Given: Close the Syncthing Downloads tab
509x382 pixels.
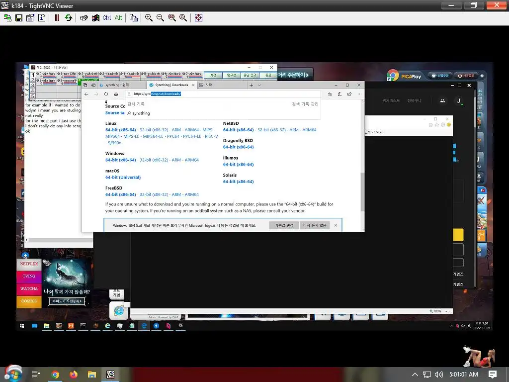Looking at the screenshot, I should (x=193, y=85).
